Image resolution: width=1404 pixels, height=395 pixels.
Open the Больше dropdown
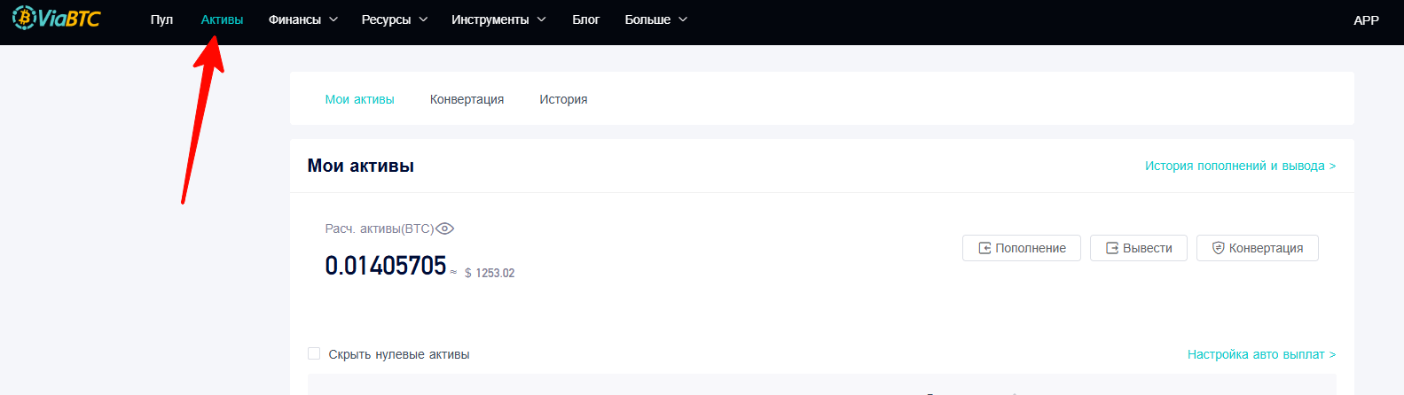pos(655,19)
